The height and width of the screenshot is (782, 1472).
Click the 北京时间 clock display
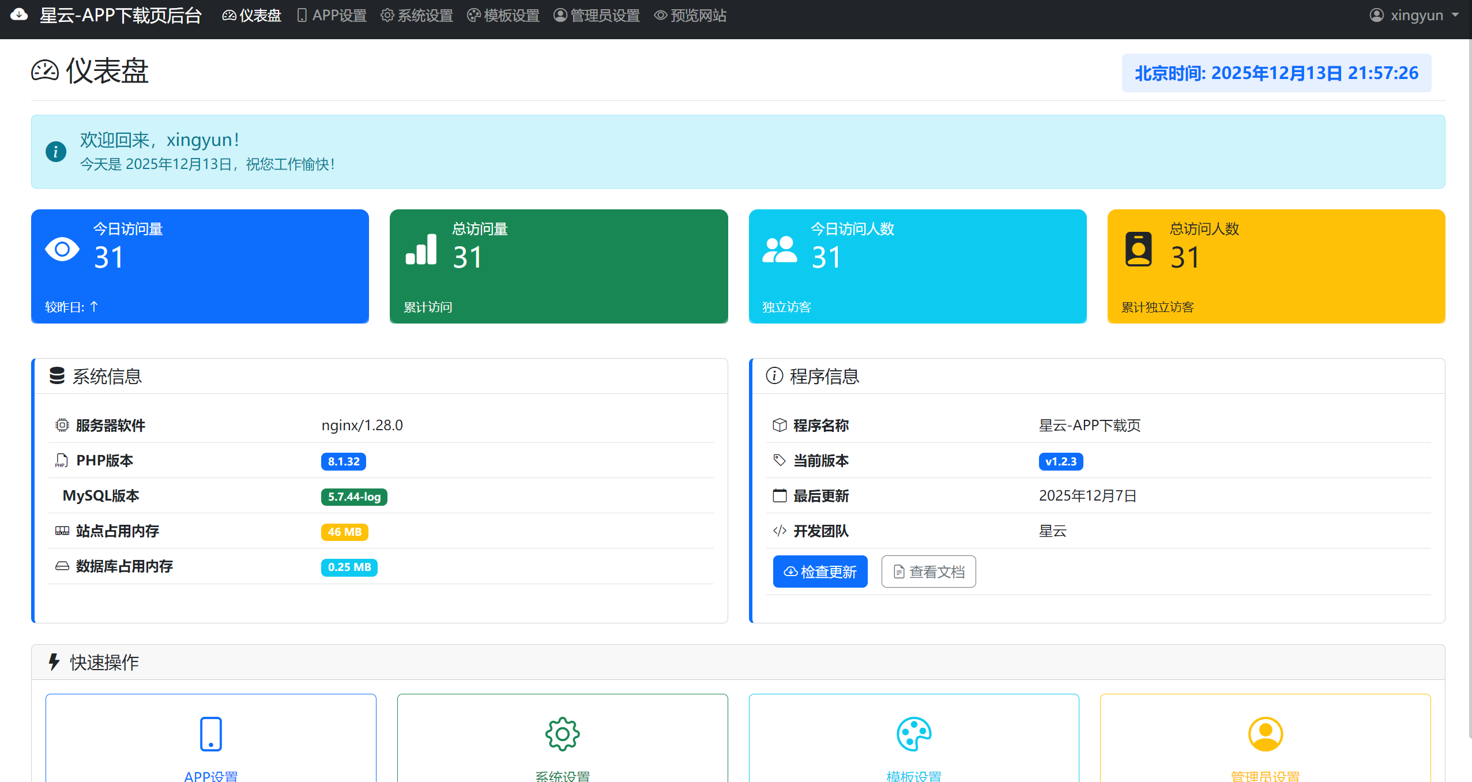coord(1276,73)
